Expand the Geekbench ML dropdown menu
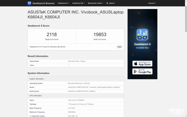Viewport: 187px width, 117px height. (79, 3)
